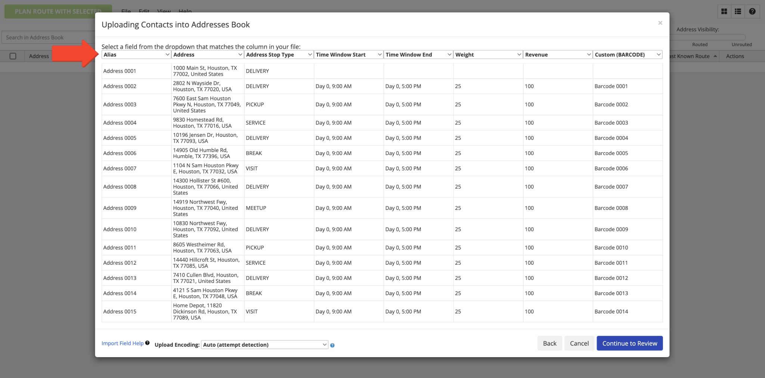Image resolution: width=765 pixels, height=378 pixels.
Task: Open the help question mark icon
Action: point(752,12)
